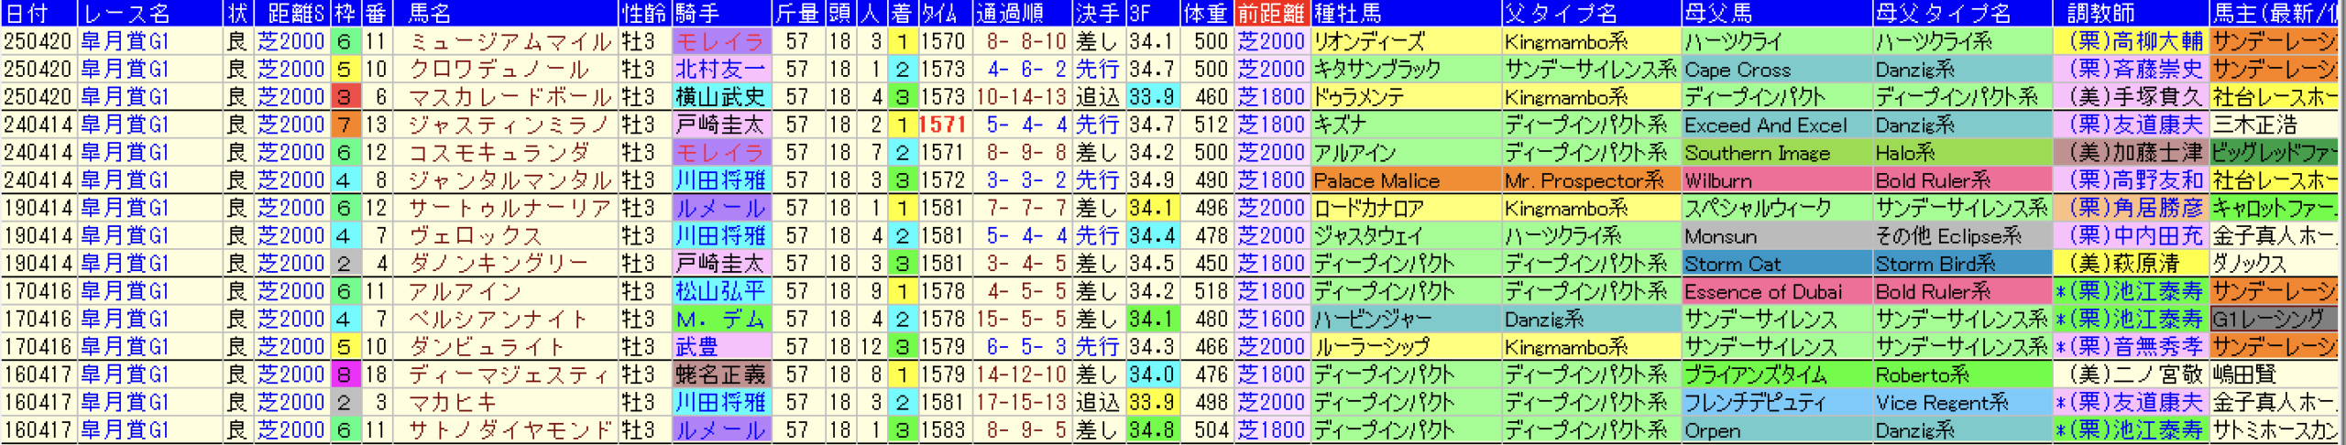Screen dimensions: 2346x445
Task: Click the 馬名 column header
Action: point(430,14)
